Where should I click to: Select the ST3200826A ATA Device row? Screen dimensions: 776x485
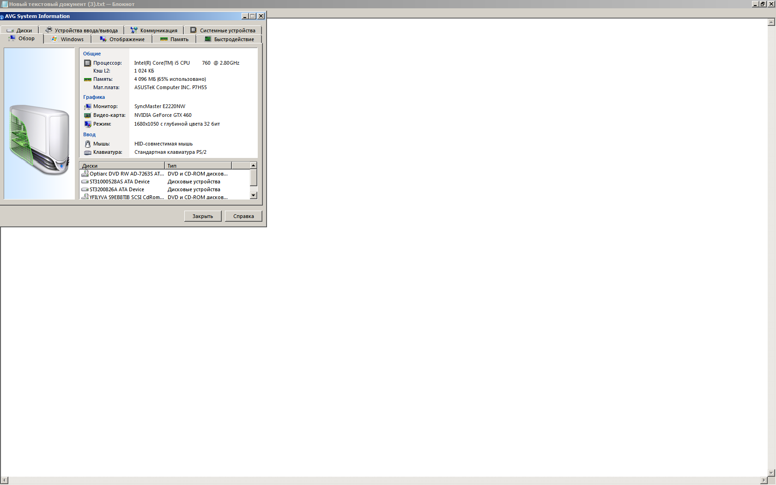[x=165, y=189]
